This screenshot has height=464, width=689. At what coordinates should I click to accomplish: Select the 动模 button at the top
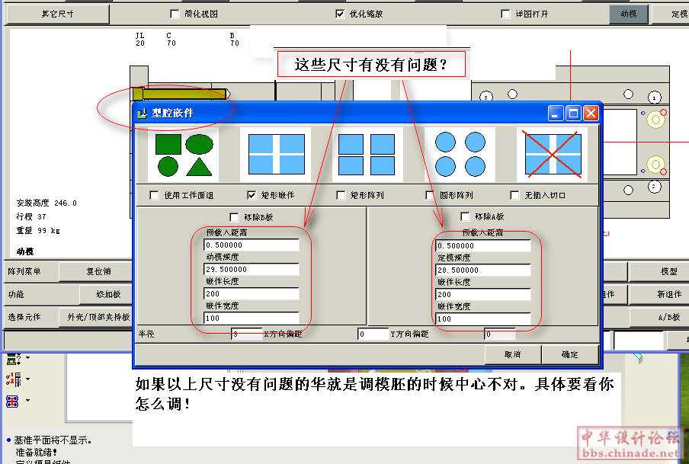(628, 14)
